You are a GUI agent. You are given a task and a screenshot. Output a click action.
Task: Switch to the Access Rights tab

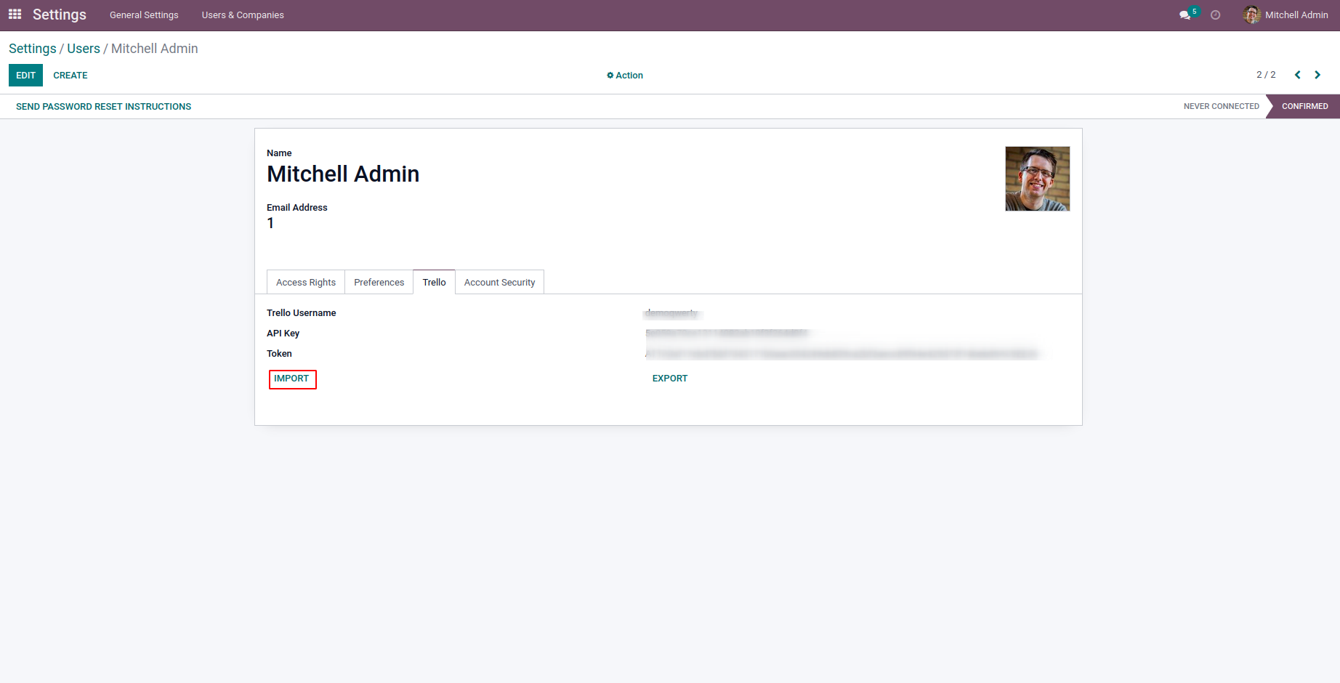click(306, 283)
